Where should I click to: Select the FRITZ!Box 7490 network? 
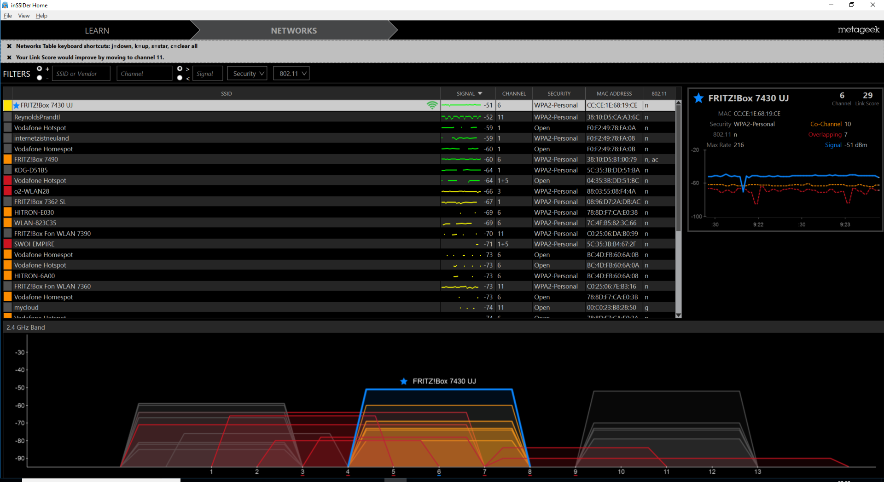pyautogui.click(x=339, y=160)
